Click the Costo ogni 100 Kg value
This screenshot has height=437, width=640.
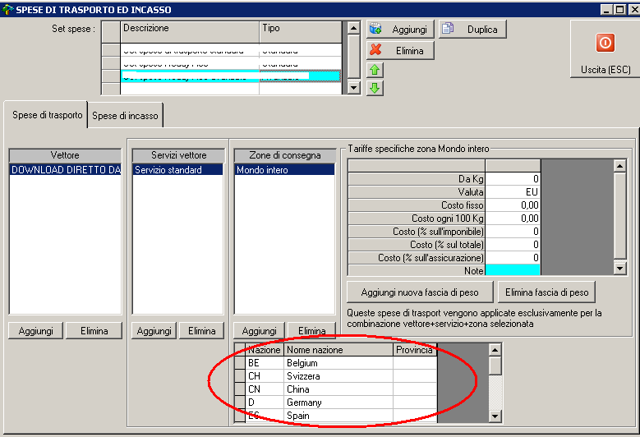point(513,218)
